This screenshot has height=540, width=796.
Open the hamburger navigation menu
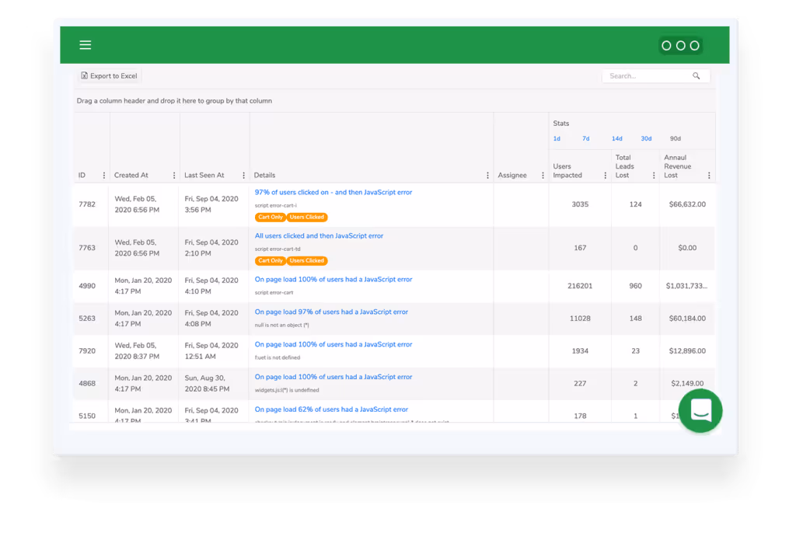click(x=86, y=44)
